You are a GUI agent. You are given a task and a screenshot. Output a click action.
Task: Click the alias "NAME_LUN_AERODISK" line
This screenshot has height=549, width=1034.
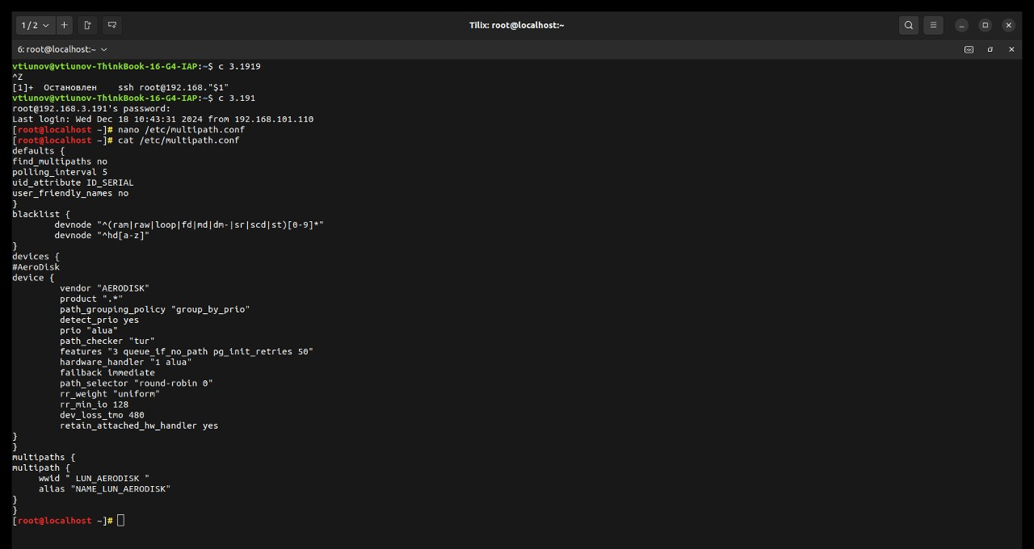click(105, 488)
